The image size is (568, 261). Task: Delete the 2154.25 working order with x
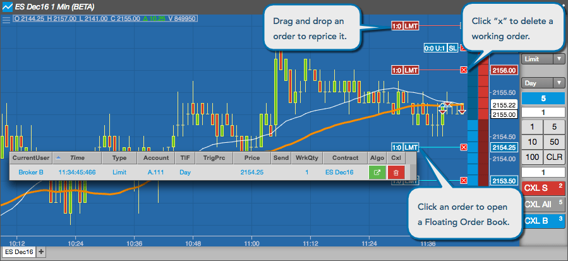point(463,147)
